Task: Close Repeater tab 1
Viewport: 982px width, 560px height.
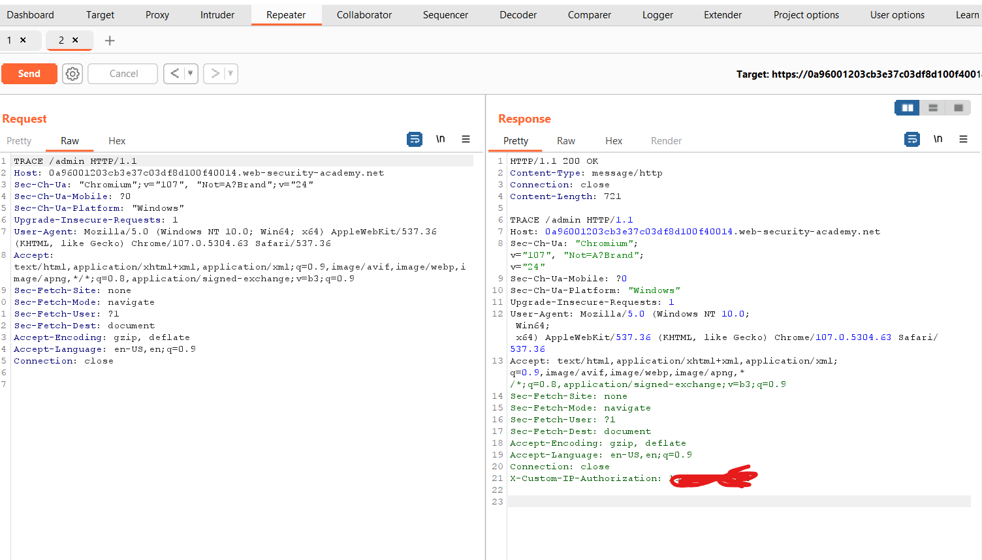Action: [23, 40]
